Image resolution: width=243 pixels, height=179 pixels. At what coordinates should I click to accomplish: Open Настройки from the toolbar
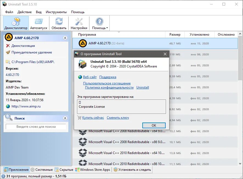[x=79, y=23]
